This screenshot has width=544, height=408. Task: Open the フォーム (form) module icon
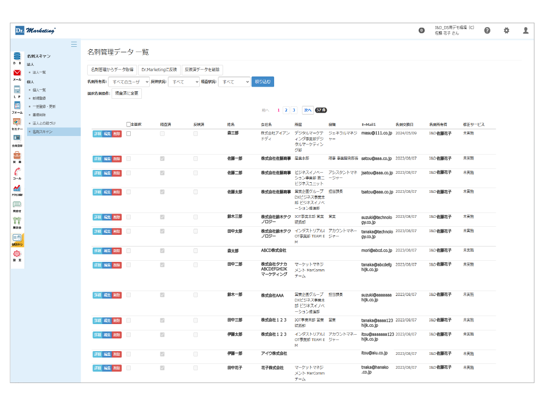tap(17, 106)
